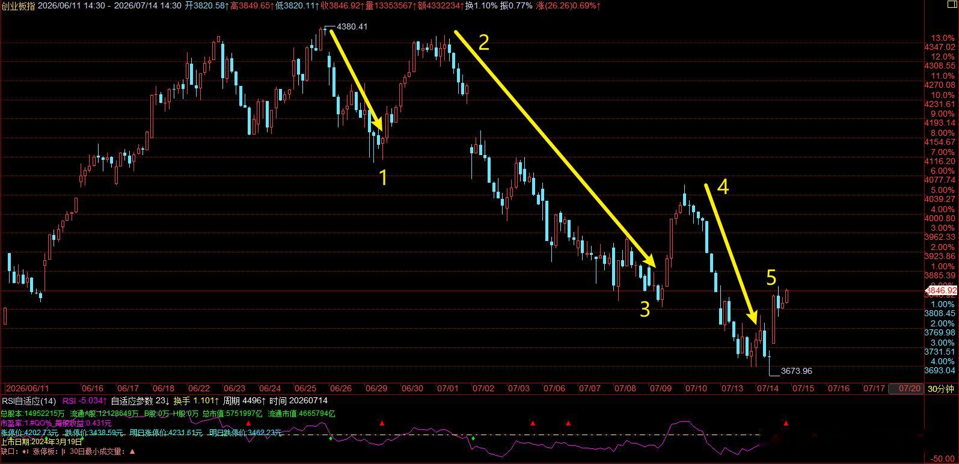The height and width of the screenshot is (464, 959).
Task: Click the 07/09 date axis label
Action: pyautogui.click(x=661, y=389)
